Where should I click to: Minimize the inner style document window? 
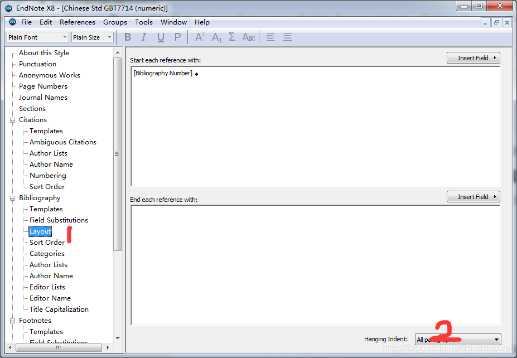tap(485, 23)
